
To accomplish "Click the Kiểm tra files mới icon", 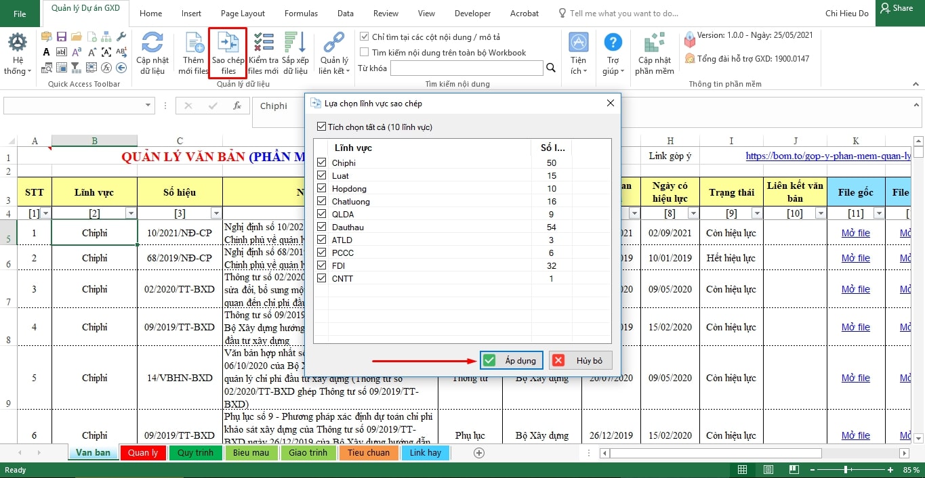I will (x=263, y=45).
